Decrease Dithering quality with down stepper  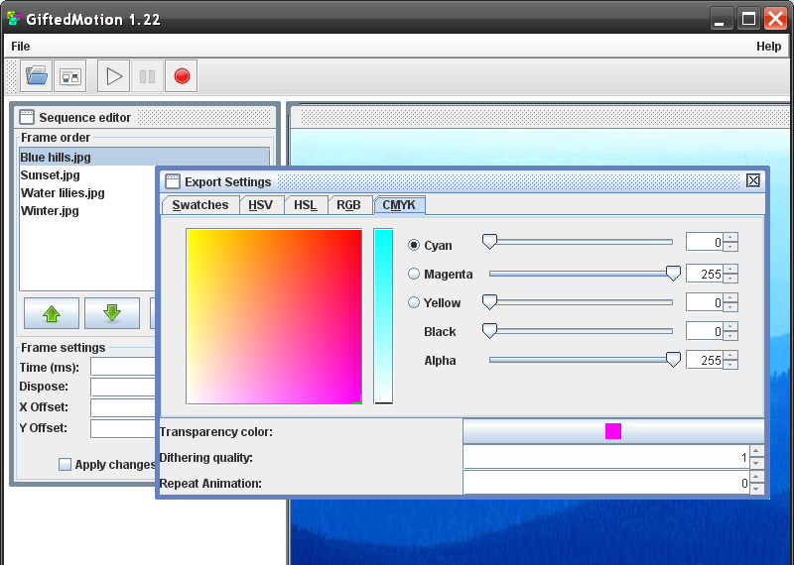(756, 463)
